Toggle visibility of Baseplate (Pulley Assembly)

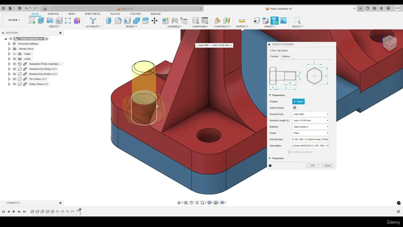[x=14, y=64]
